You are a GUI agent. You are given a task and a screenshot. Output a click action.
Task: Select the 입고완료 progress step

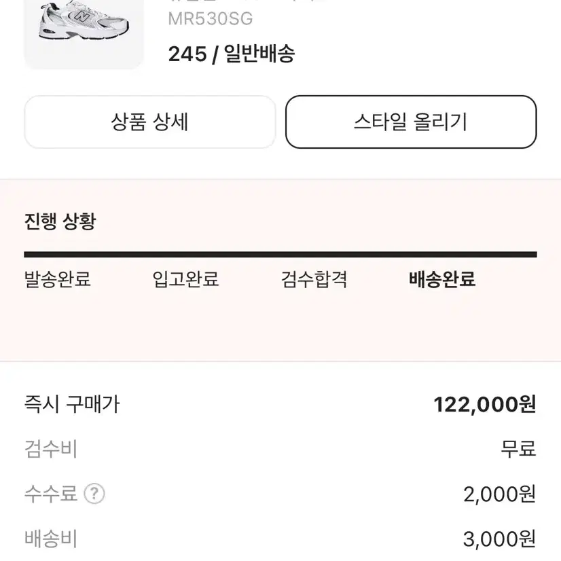pos(185,279)
